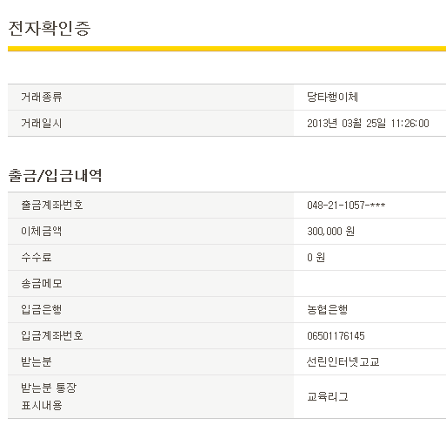Select the 300,000 원 transfer amount
The width and height of the screenshot is (446, 425).
pyautogui.click(x=330, y=232)
